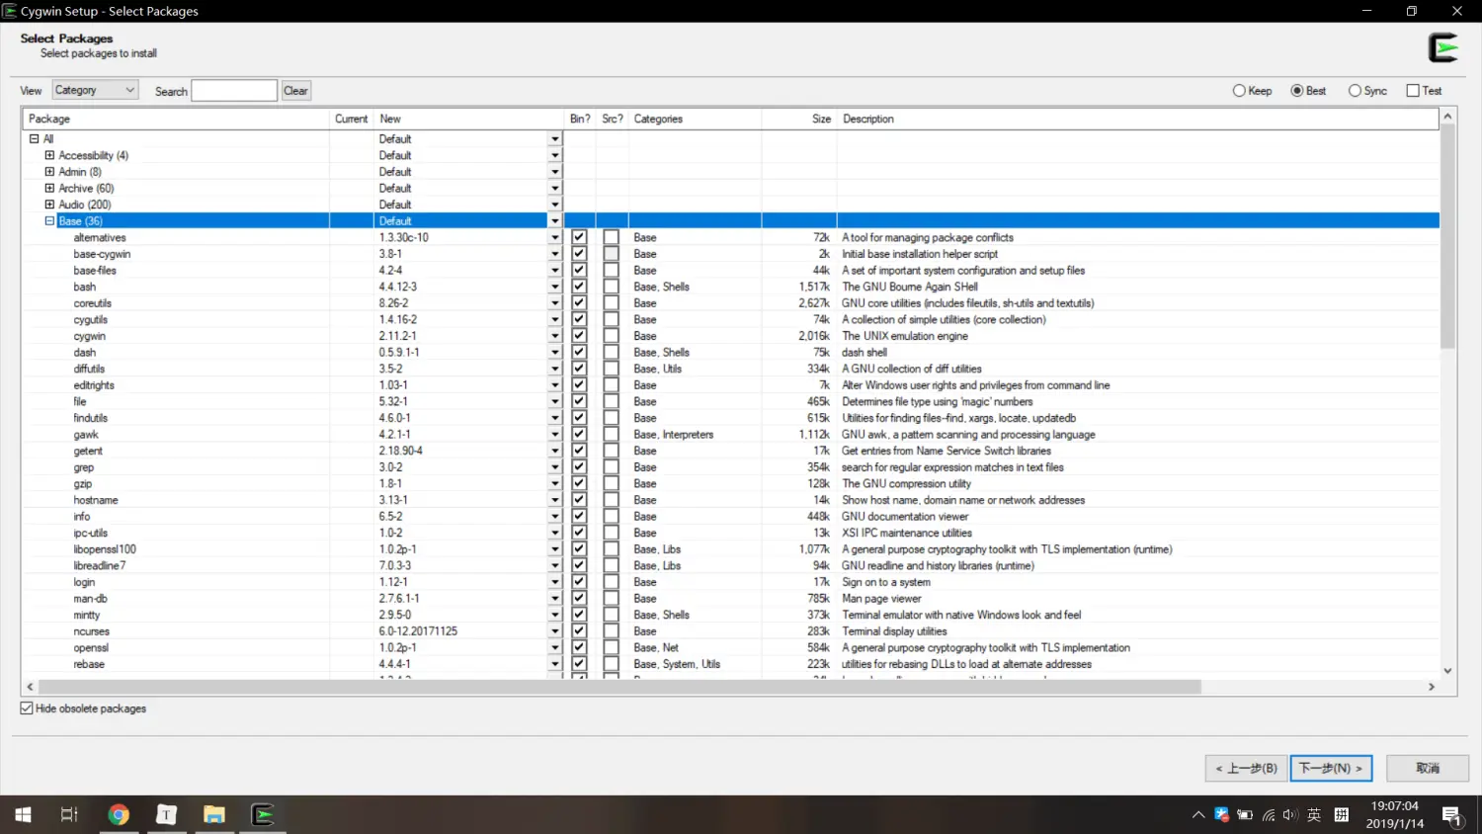The width and height of the screenshot is (1482, 834).
Task: Open version dropdown for bash
Action: pyautogui.click(x=554, y=287)
